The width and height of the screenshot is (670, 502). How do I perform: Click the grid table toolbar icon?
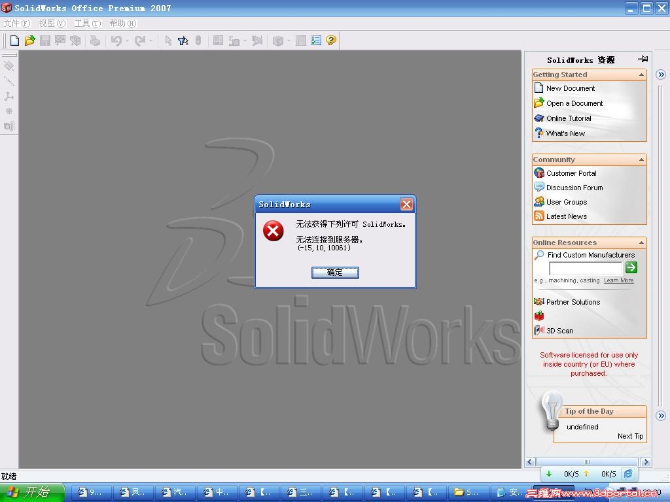coord(218,41)
